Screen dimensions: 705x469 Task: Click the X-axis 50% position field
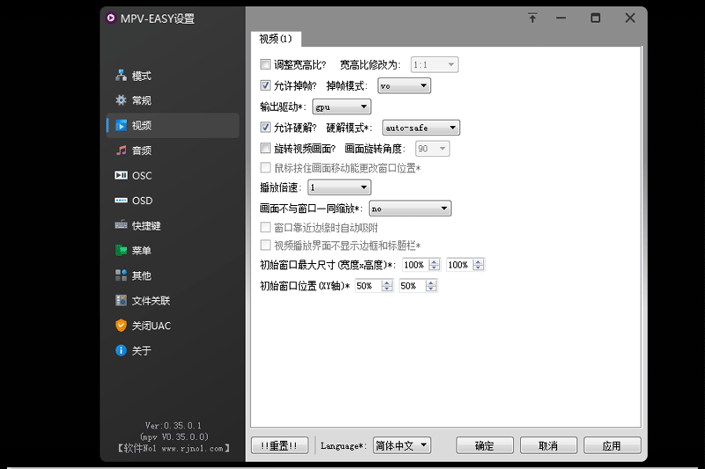(x=368, y=286)
